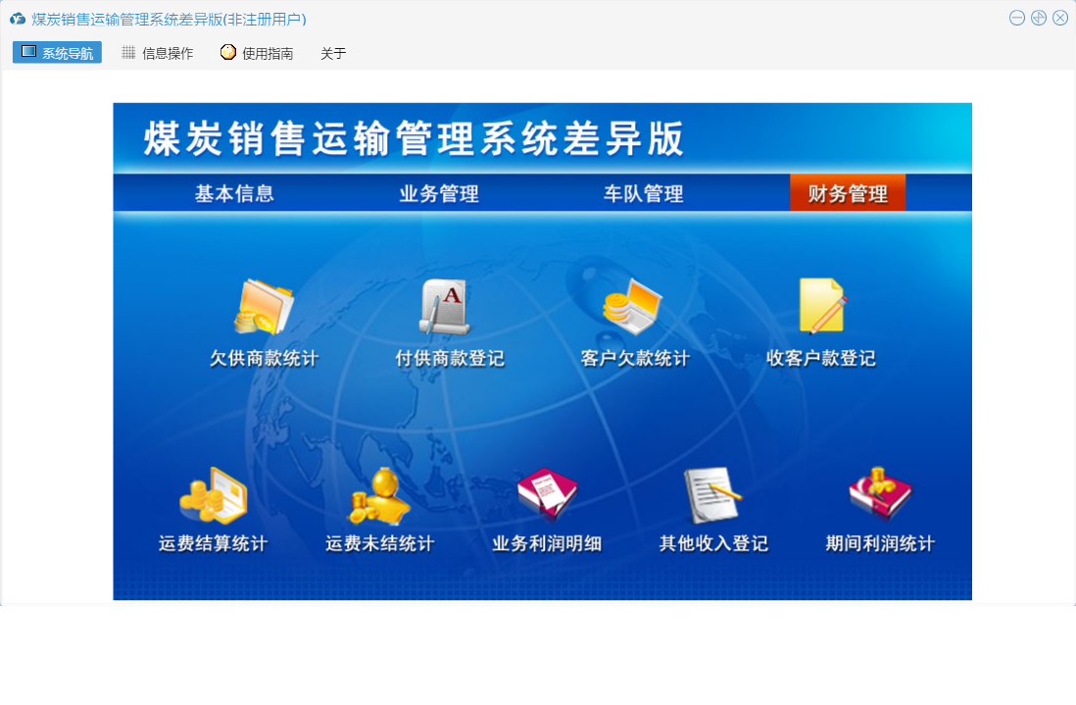Open the 运费结算统计 coins icon
The width and height of the screenshot is (1076, 705).
pos(213,495)
